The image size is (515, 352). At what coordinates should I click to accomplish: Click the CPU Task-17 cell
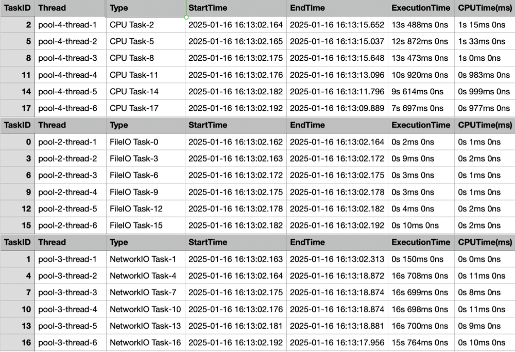(145, 108)
